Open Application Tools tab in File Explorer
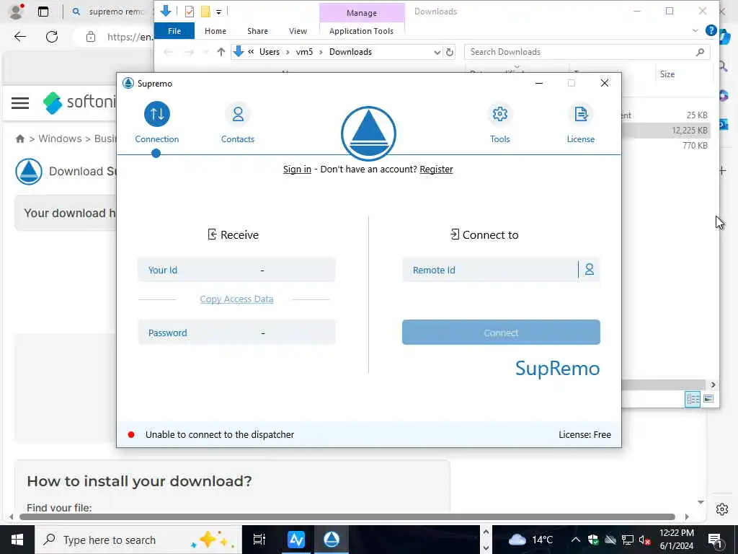Viewport: 738px width, 554px height. [x=361, y=31]
